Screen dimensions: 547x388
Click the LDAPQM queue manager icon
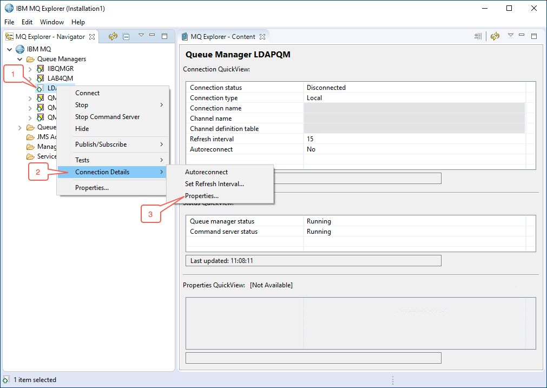pos(40,88)
